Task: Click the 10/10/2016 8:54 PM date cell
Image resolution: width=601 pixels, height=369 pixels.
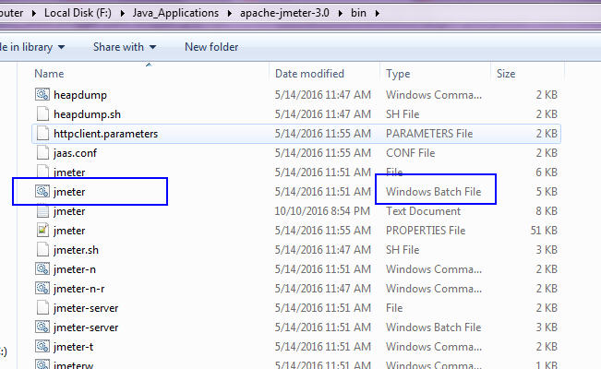Action: click(x=322, y=211)
